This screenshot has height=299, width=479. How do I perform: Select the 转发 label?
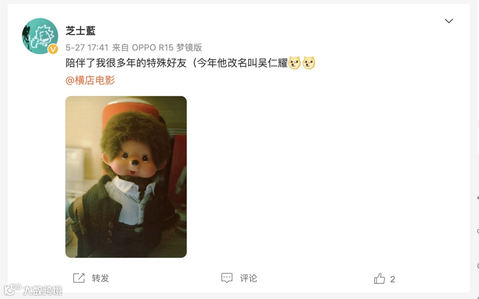click(x=101, y=278)
